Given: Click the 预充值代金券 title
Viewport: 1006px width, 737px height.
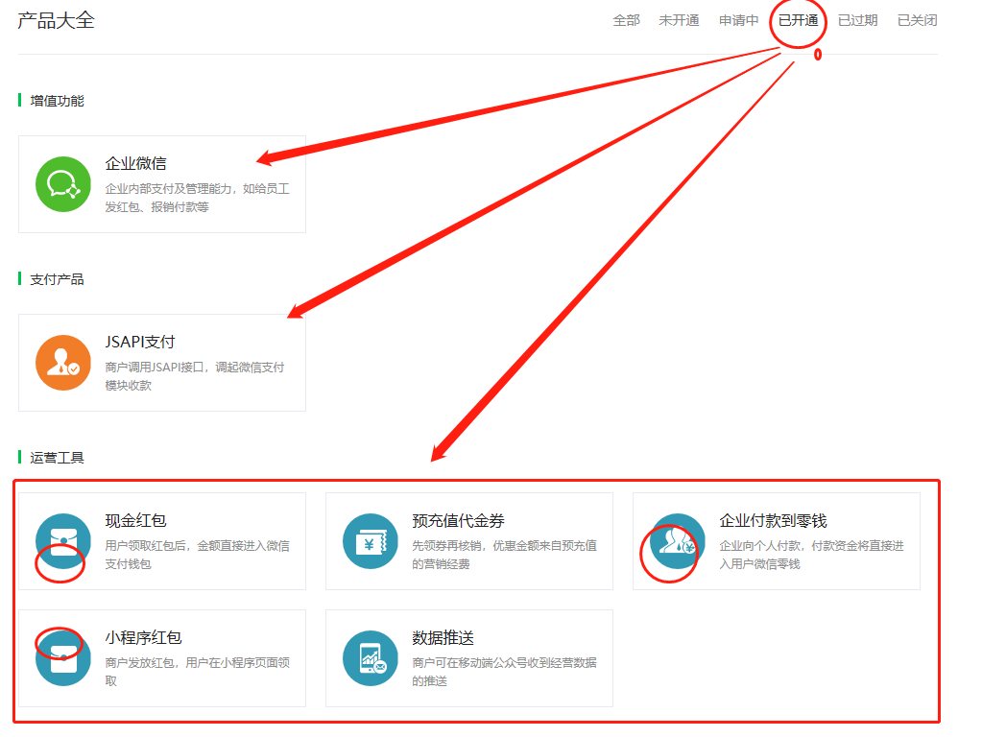Looking at the screenshot, I should point(458,520).
